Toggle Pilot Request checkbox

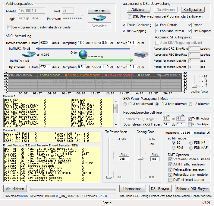(x=190, y=31)
